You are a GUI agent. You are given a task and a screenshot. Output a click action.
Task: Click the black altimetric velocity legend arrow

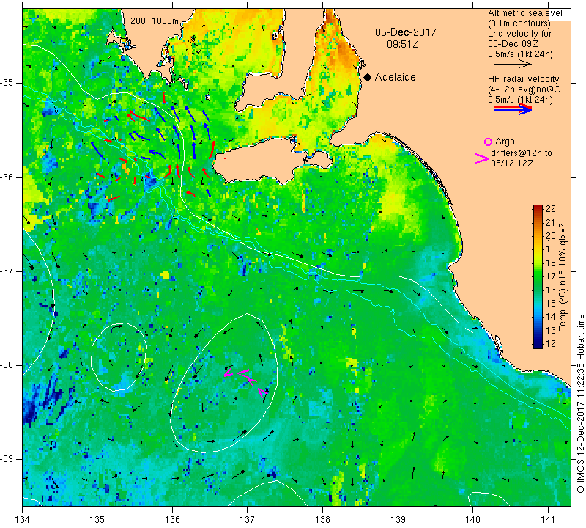point(513,65)
